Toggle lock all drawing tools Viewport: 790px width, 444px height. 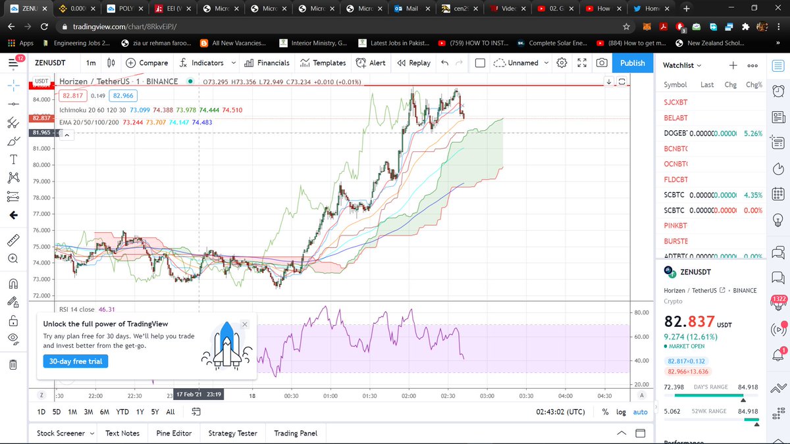tap(13, 321)
